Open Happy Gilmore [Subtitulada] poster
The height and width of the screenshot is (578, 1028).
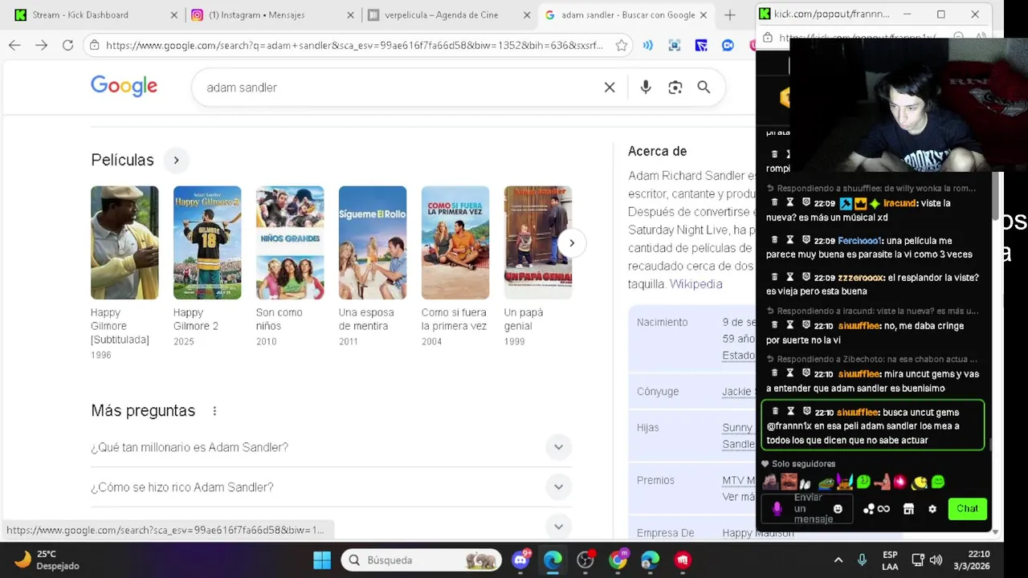(124, 242)
